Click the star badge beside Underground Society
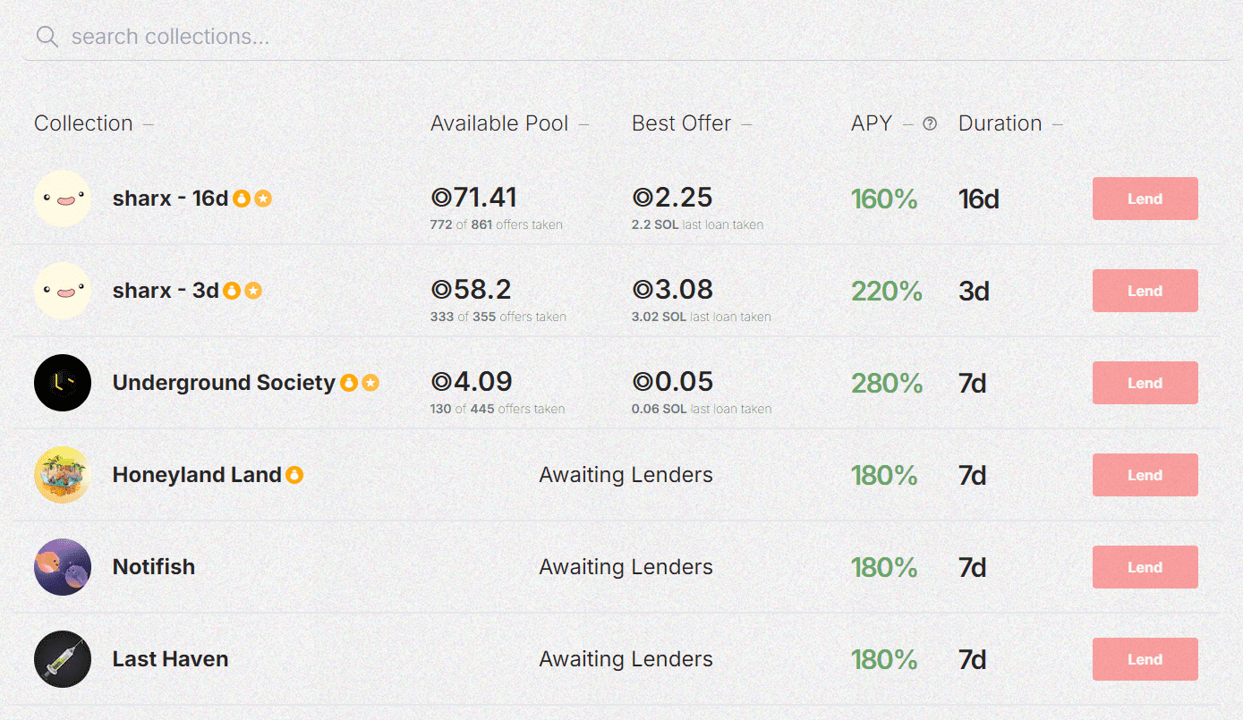Screen dimensions: 1243x720 click(370, 383)
